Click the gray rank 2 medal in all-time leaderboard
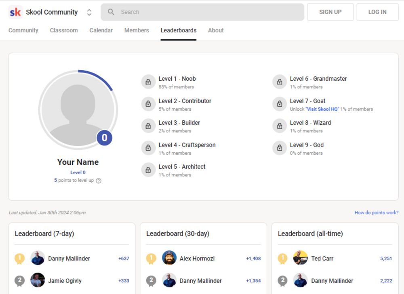This screenshot has width=404, height=294. 283,281
